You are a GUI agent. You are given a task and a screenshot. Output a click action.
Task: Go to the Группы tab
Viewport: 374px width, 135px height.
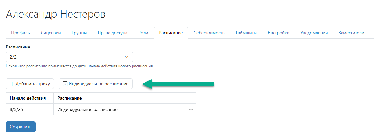click(79, 33)
